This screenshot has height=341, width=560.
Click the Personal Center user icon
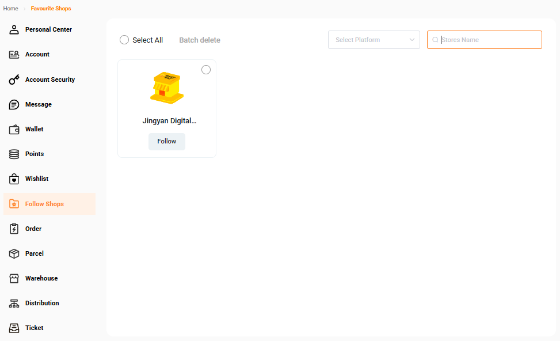14,29
